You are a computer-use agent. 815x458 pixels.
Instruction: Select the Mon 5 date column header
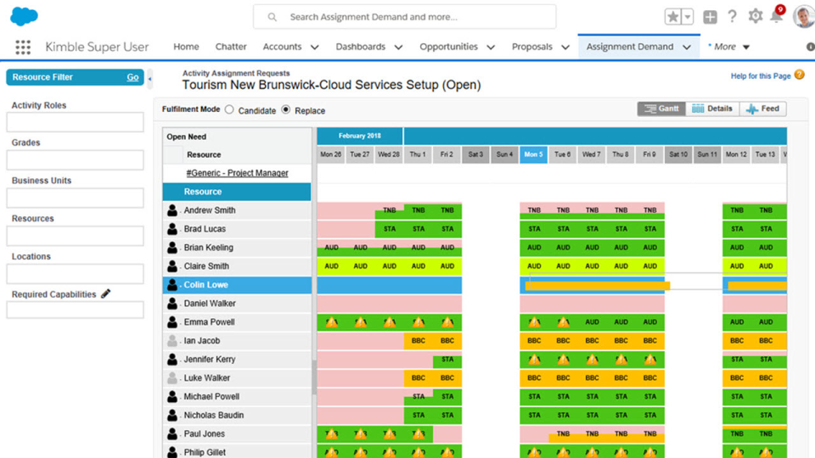click(533, 154)
